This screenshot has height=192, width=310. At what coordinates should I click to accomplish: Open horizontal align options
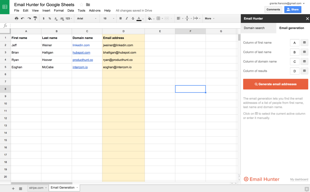(x=179, y=18)
